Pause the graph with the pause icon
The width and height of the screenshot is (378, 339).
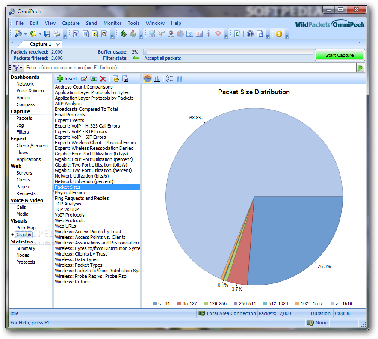179,79
